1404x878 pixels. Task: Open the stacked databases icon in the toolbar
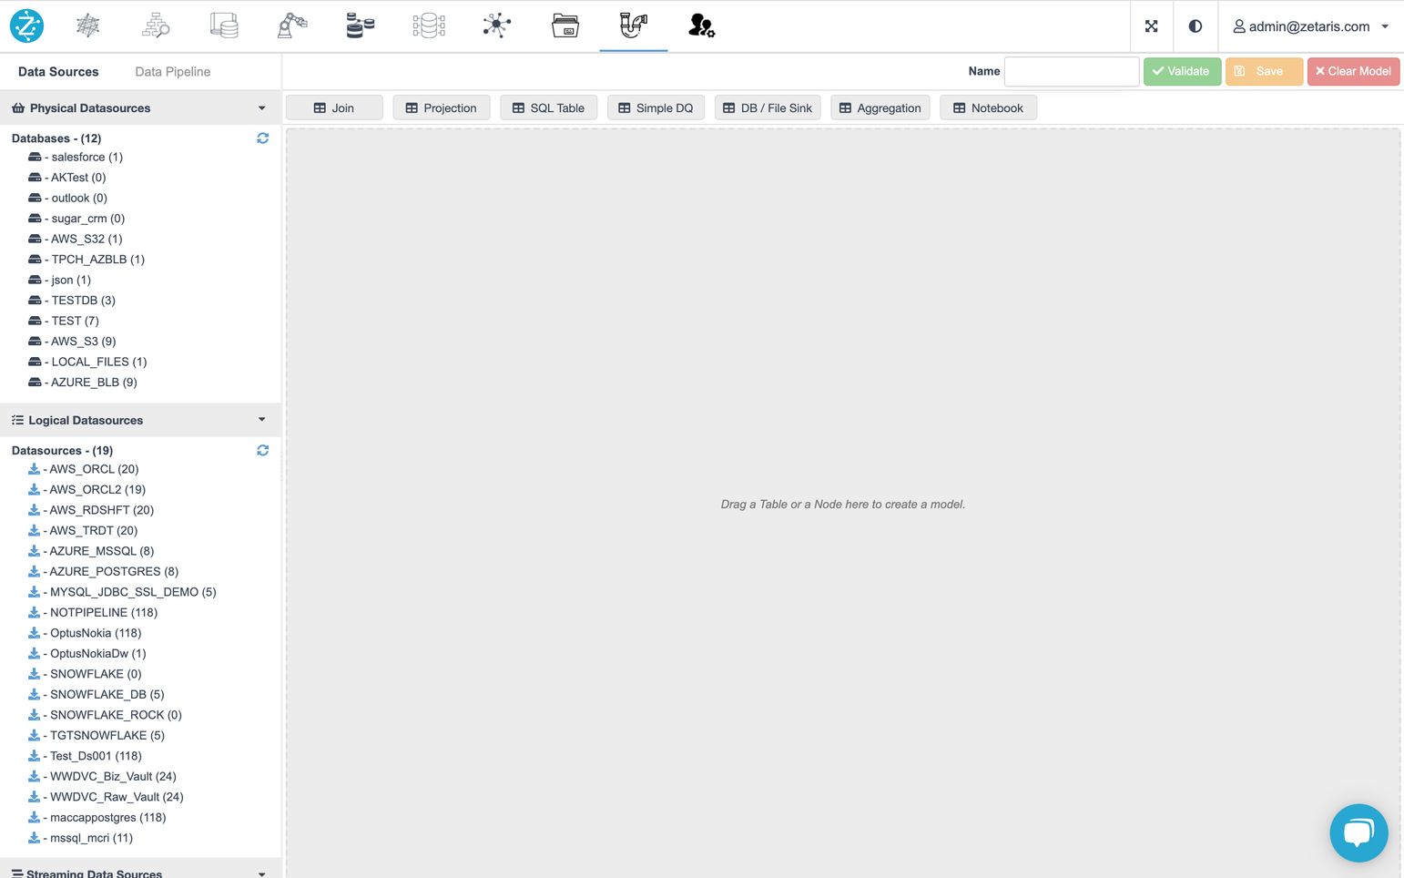click(360, 26)
